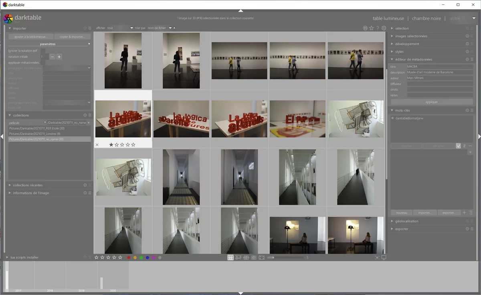The image size is (481, 295).
Task: Click copier & importer button
Action: [72, 37]
